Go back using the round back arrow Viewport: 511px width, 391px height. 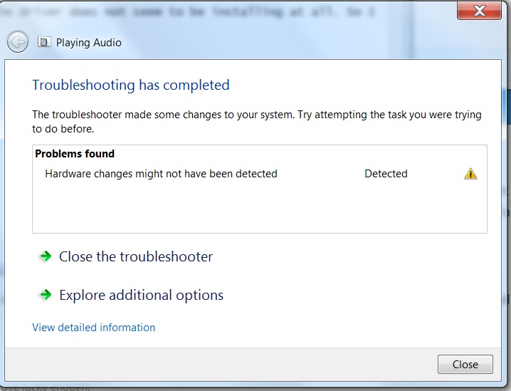(18, 42)
